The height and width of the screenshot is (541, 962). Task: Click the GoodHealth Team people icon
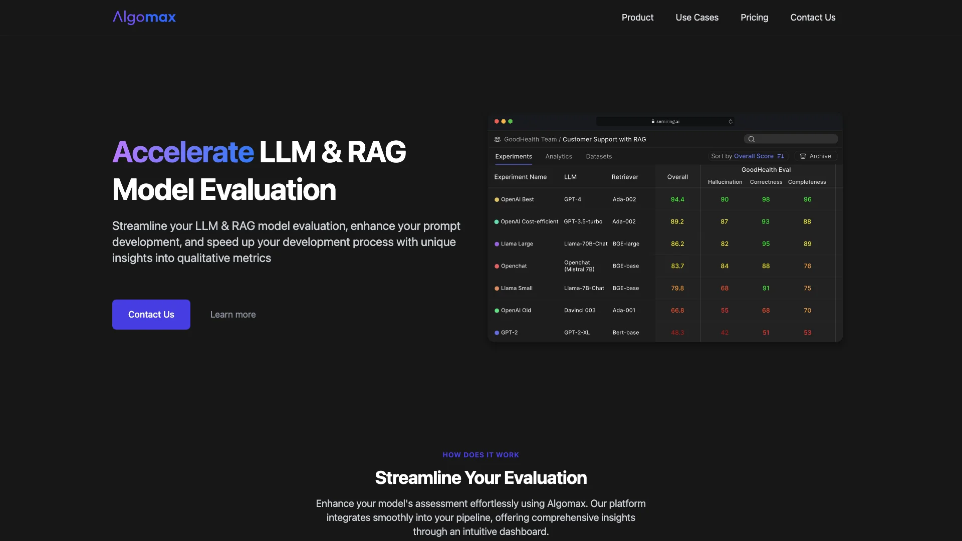tap(498, 139)
